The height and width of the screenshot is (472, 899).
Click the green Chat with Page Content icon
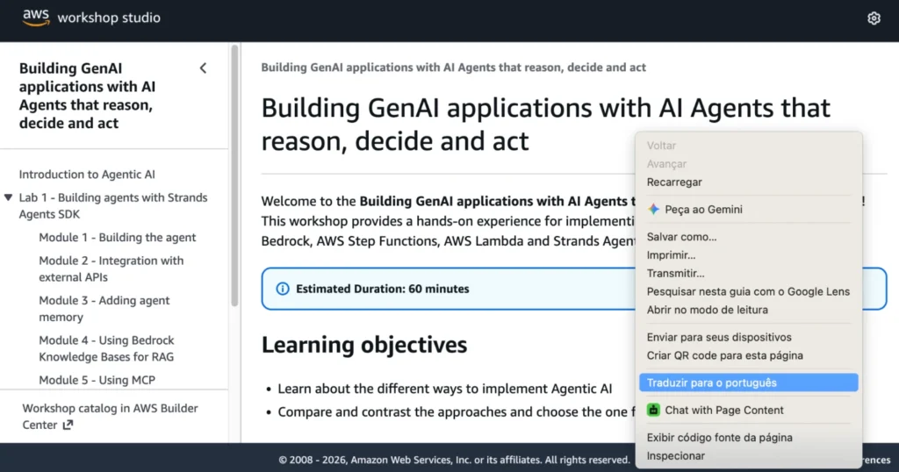[653, 410]
